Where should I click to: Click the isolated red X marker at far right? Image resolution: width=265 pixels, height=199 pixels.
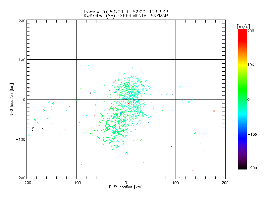click(214, 111)
